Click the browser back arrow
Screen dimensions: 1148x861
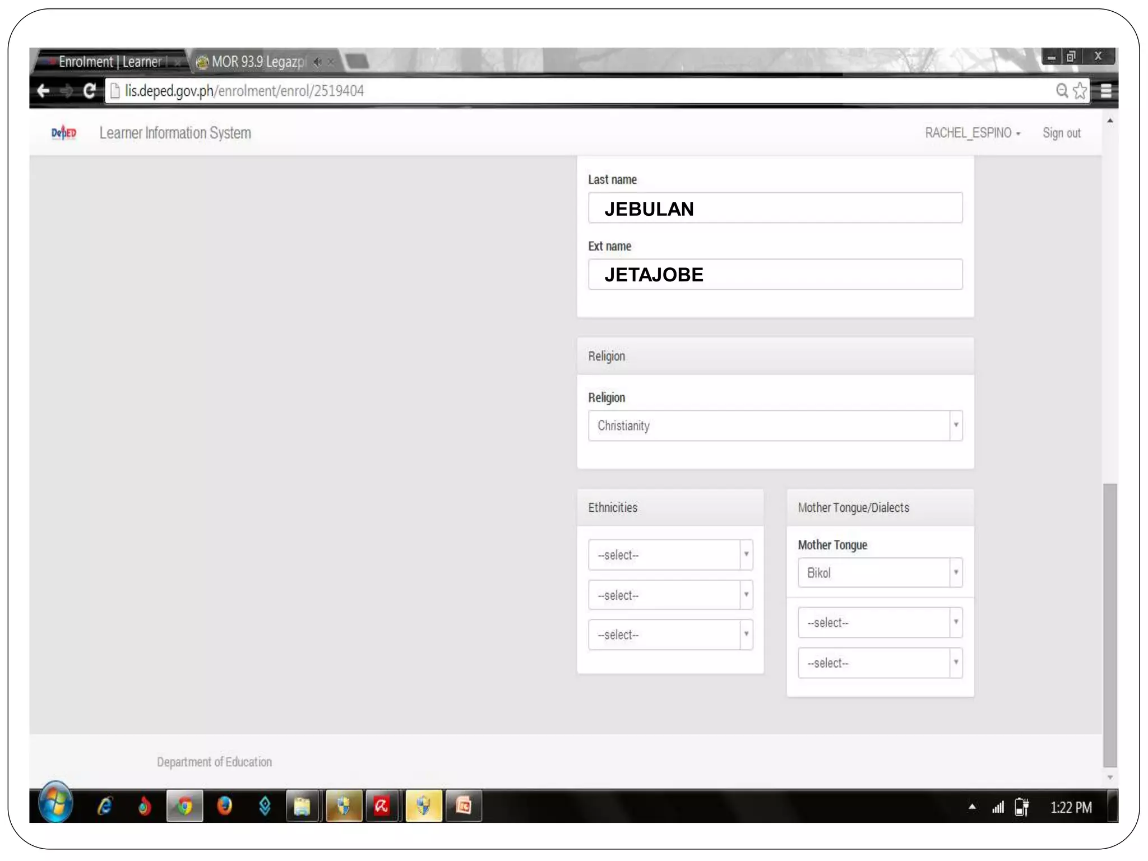point(44,91)
